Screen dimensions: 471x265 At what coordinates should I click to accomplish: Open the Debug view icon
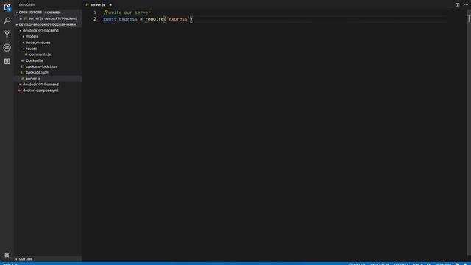pos(7,47)
